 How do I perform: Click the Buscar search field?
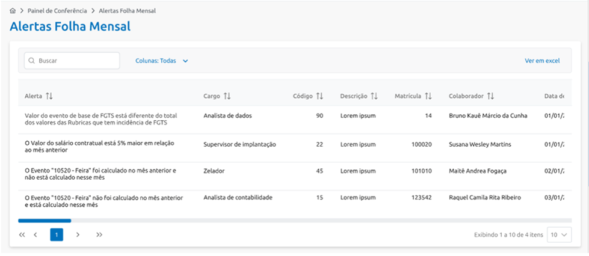point(75,61)
